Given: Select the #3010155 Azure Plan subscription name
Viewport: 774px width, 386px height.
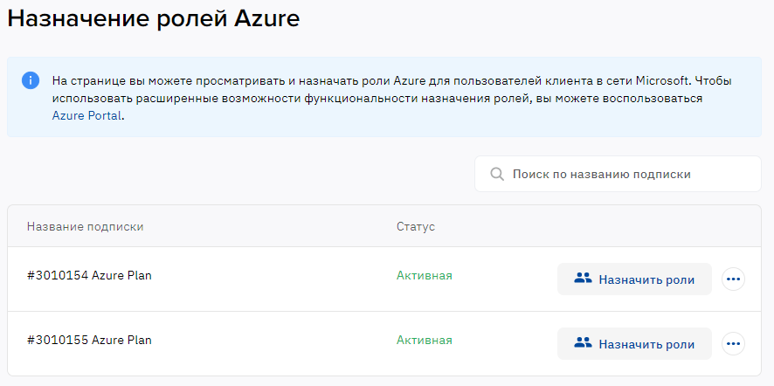Looking at the screenshot, I should pyautogui.click(x=89, y=340).
